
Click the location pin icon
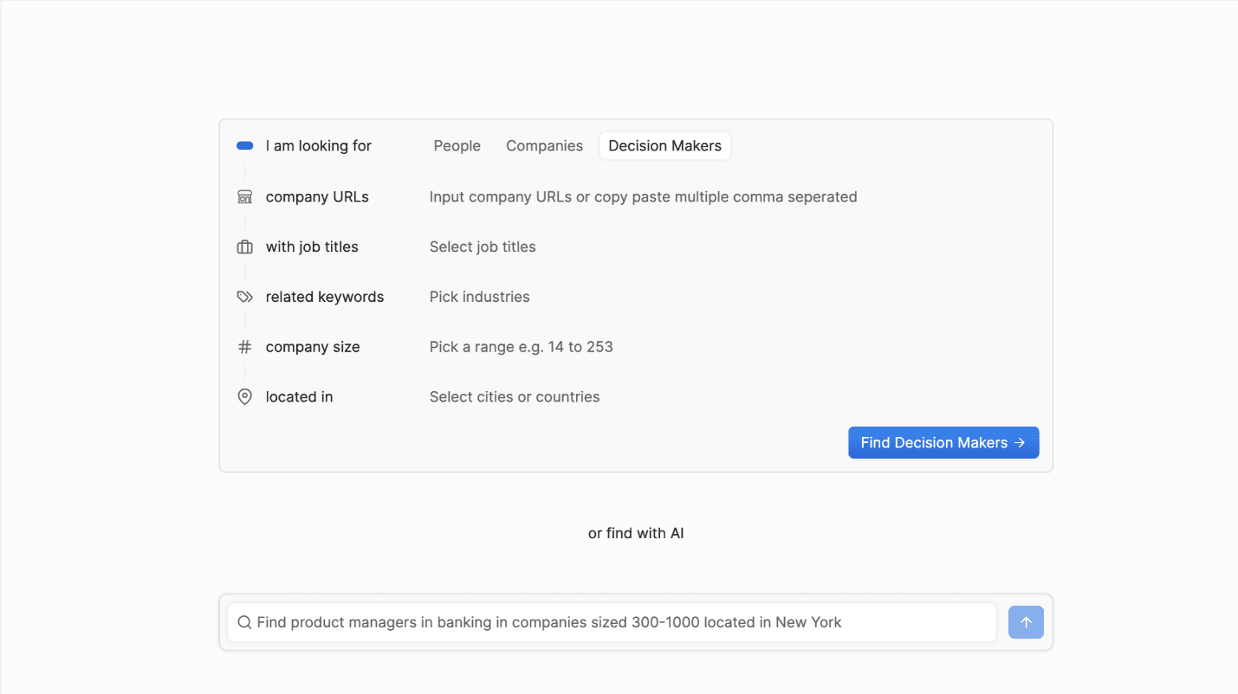[244, 397]
